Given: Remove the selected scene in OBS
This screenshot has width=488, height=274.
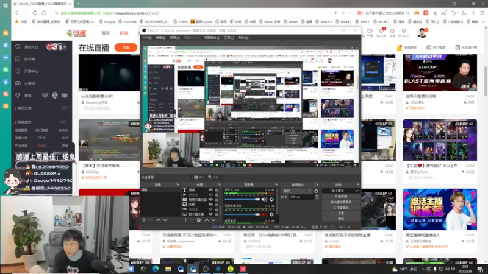Looking at the screenshot, I should click(x=151, y=220).
